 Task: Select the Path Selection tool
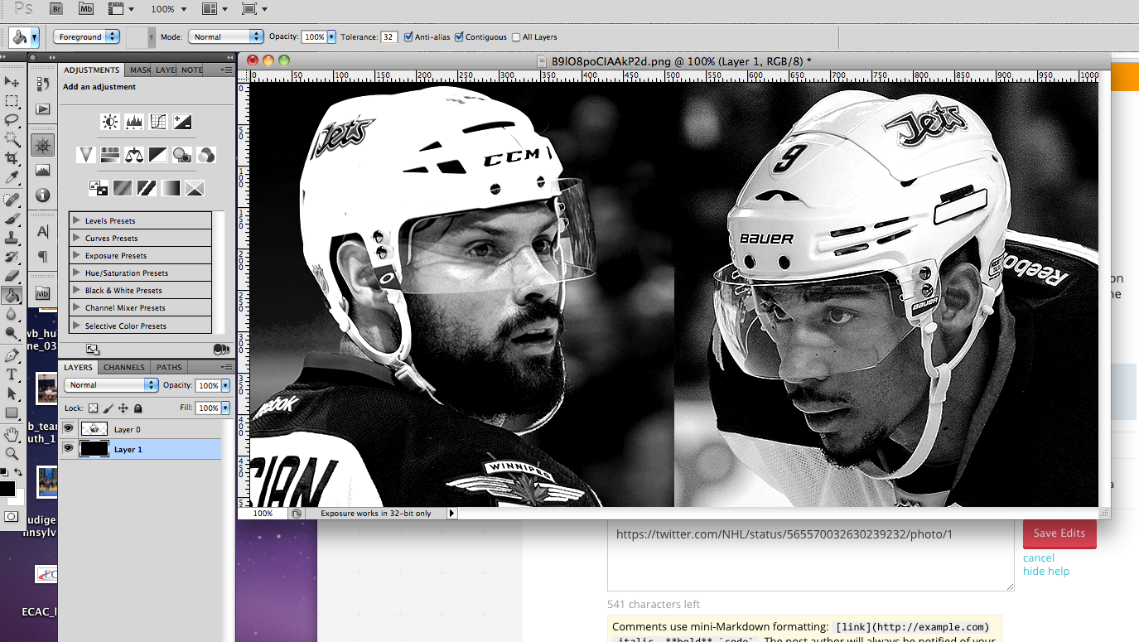(x=12, y=393)
